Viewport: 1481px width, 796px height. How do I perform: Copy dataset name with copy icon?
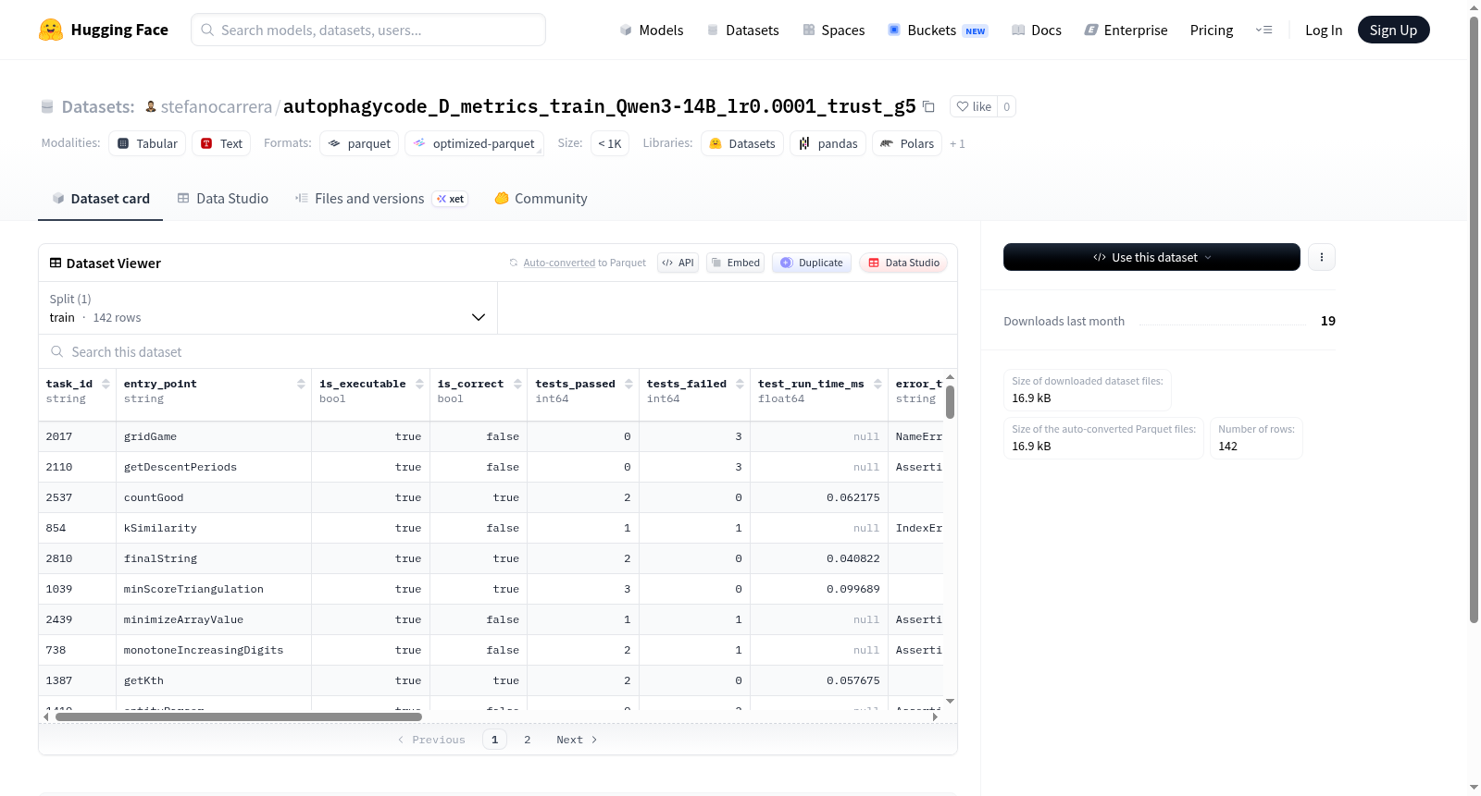(x=928, y=107)
